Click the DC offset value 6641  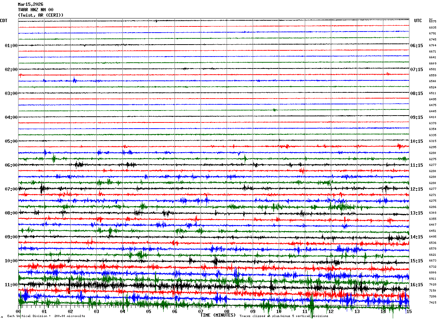click(433, 58)
